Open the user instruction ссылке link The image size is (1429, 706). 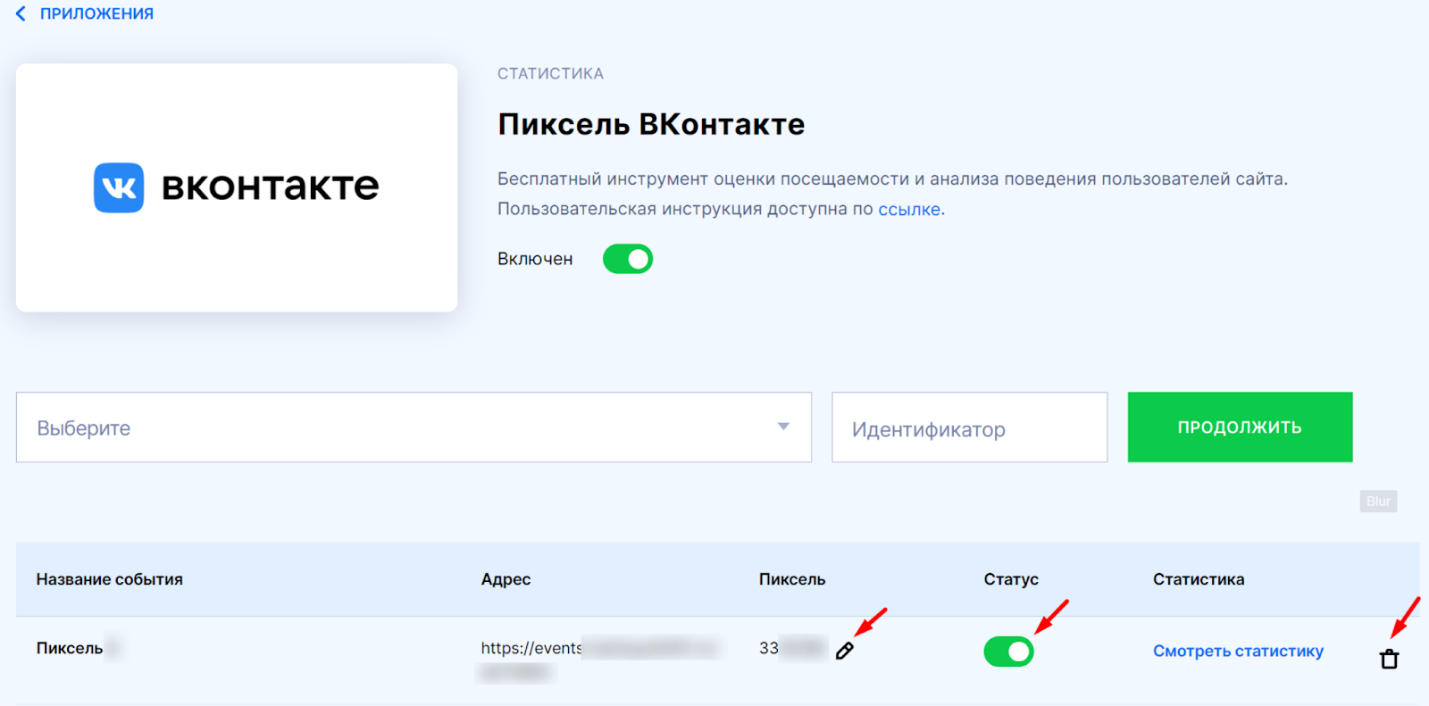[909, 209]
